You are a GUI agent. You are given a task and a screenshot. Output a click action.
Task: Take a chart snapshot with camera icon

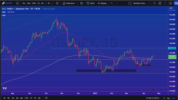click(x=170, y=3)
